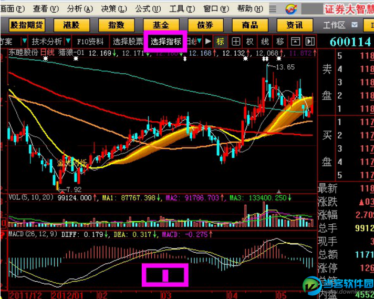Select the 技术分析 toolbar item
This screenshot has height=299, width=374.
tap(47, 42)
